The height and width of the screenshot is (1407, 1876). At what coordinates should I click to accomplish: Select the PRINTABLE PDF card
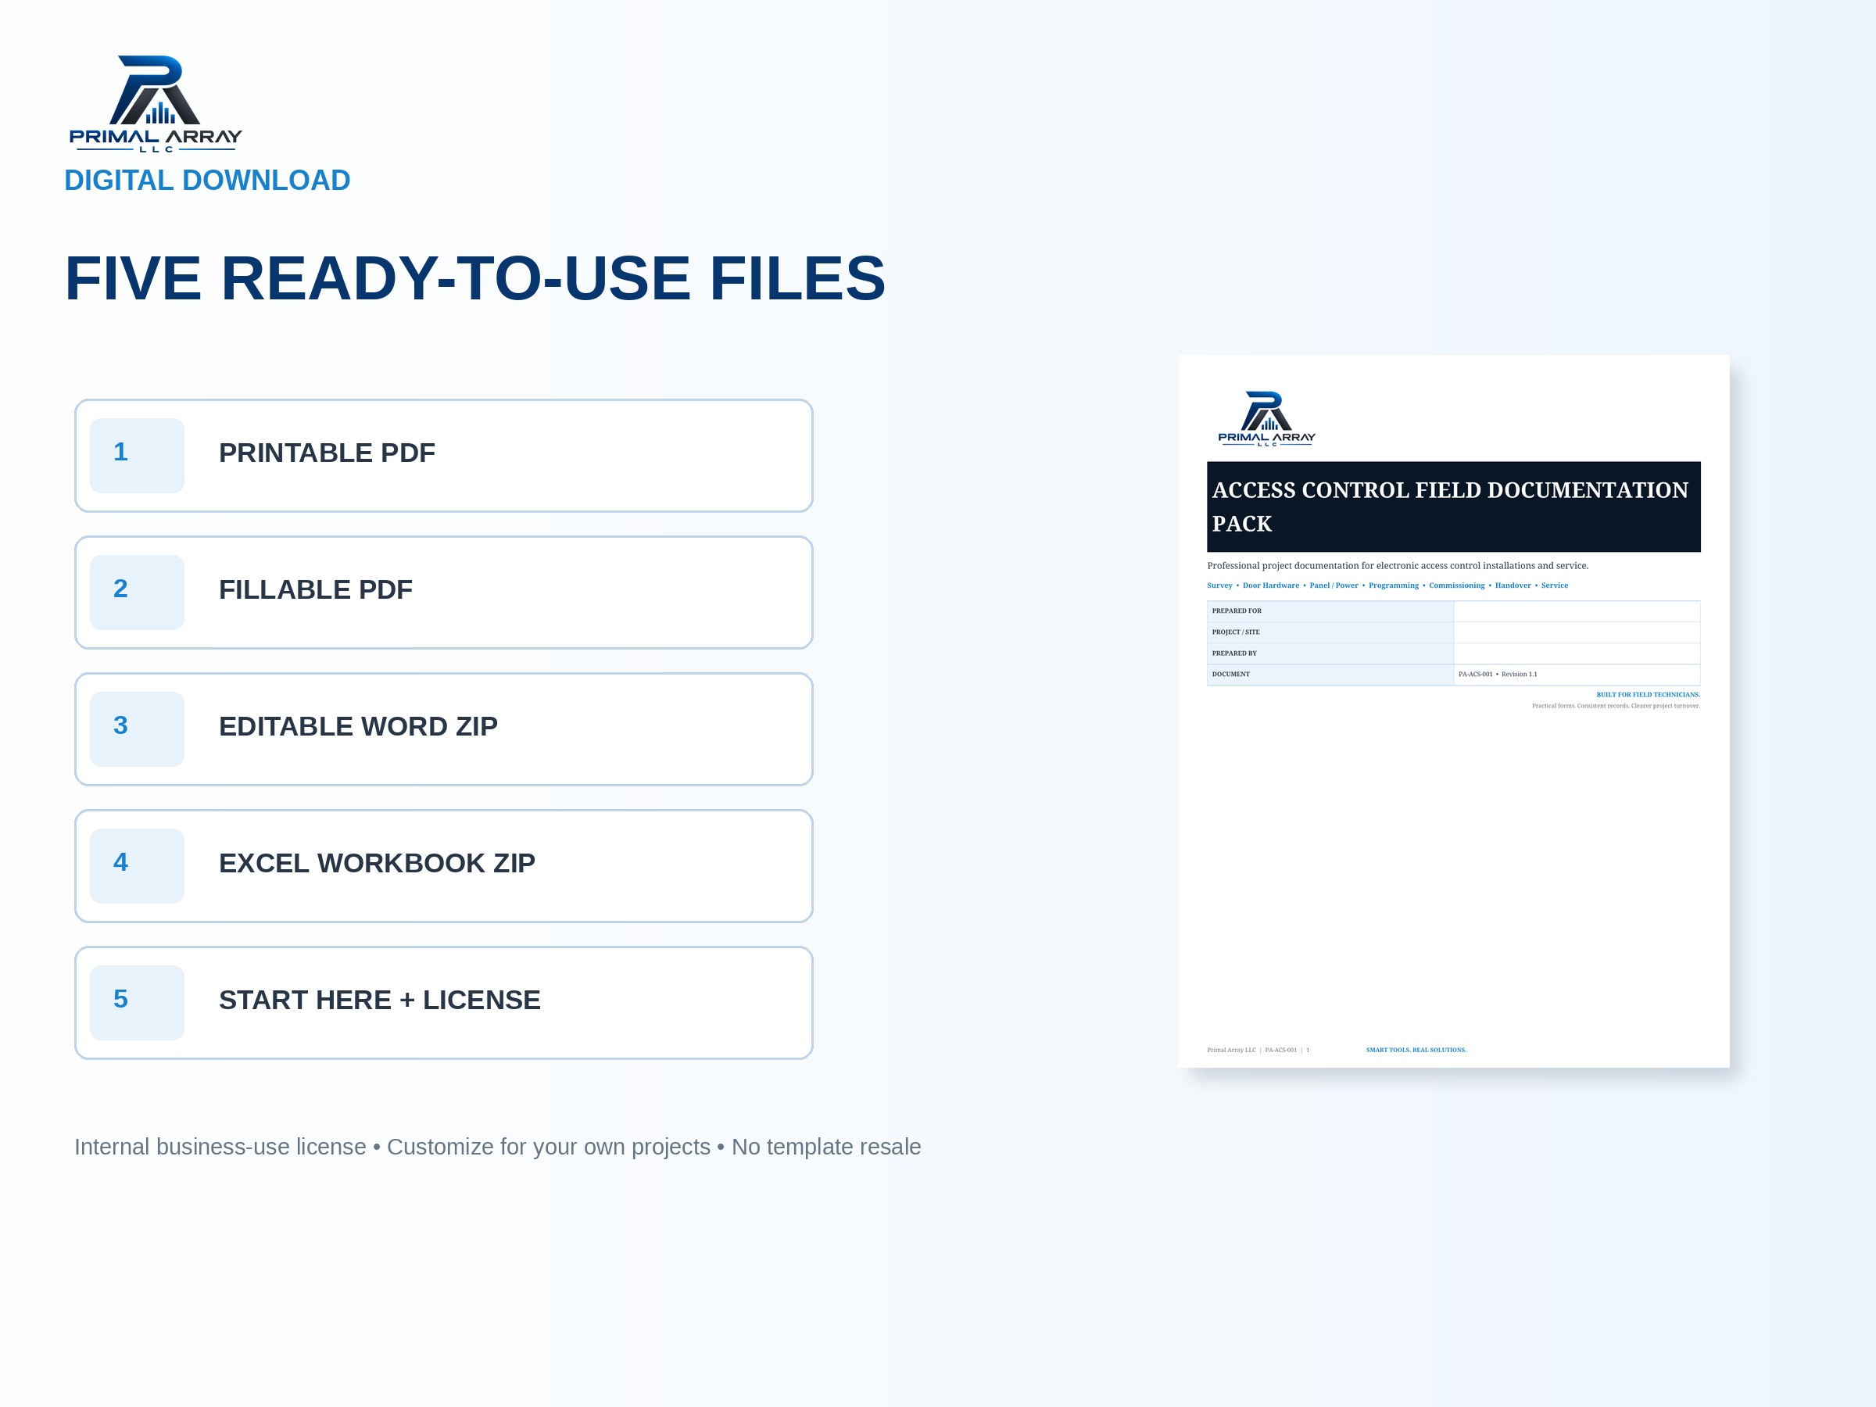click(x=443, y=456)
